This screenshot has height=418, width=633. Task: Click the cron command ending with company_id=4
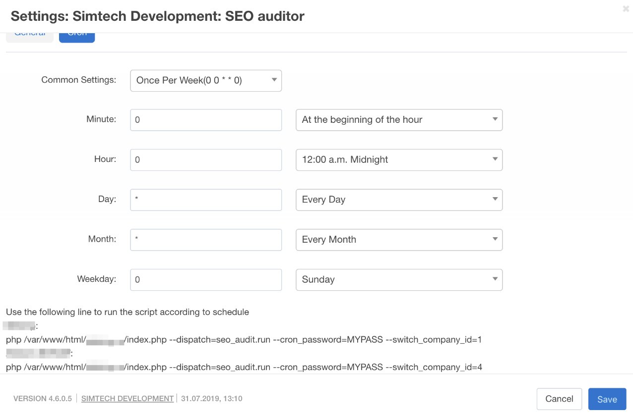pyautogui.click(x=244, y=367)
